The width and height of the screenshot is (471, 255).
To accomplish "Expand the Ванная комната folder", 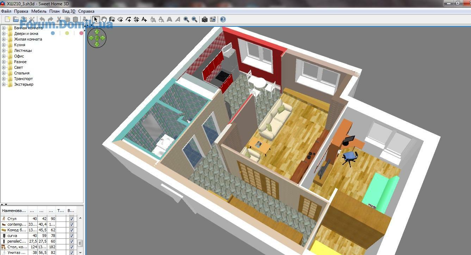I will [4, 28].
